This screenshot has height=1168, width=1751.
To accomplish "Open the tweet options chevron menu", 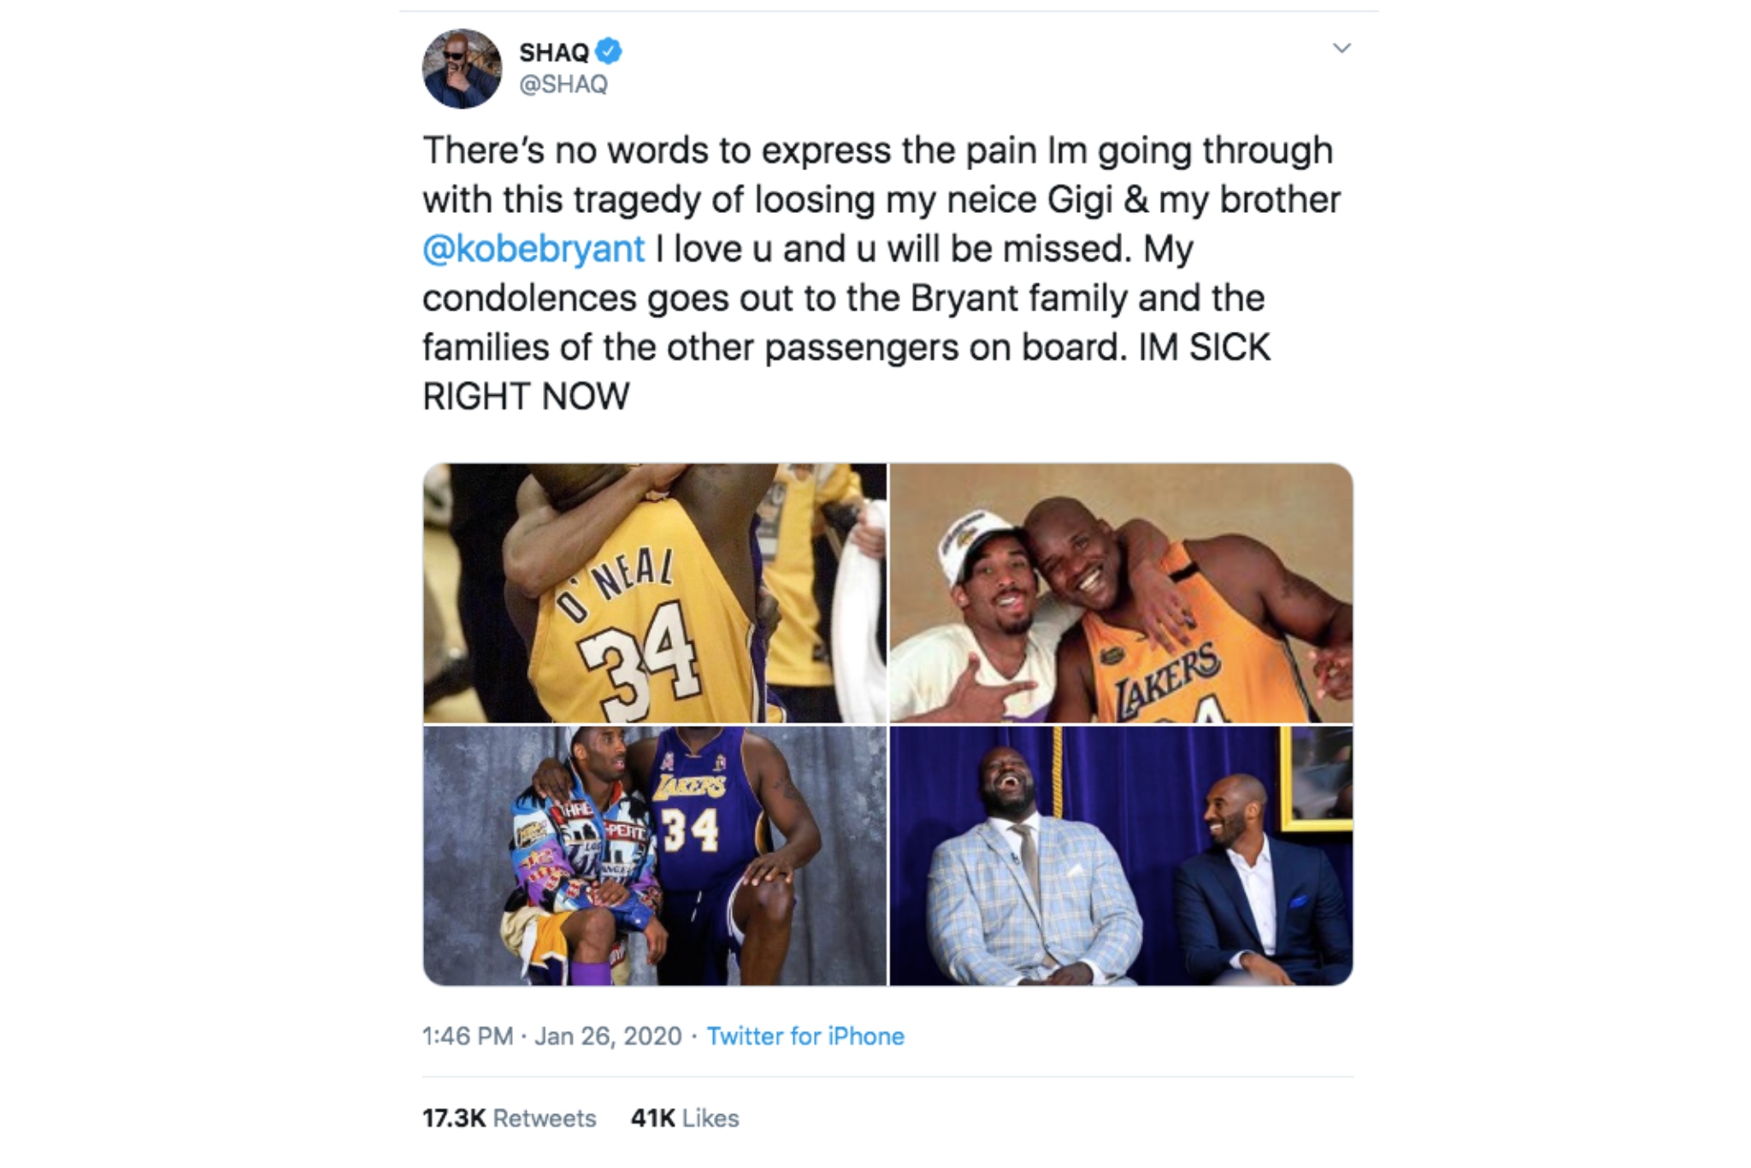I will click(1341, 49).
